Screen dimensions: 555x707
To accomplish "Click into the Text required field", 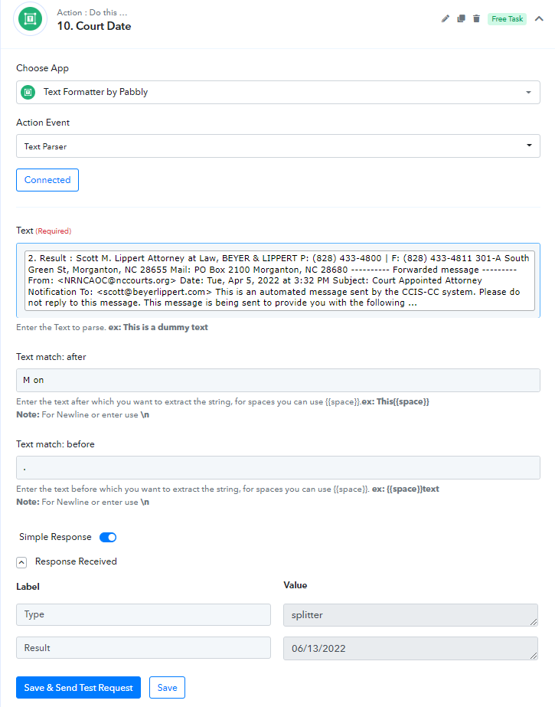I will tap(279, 280).
